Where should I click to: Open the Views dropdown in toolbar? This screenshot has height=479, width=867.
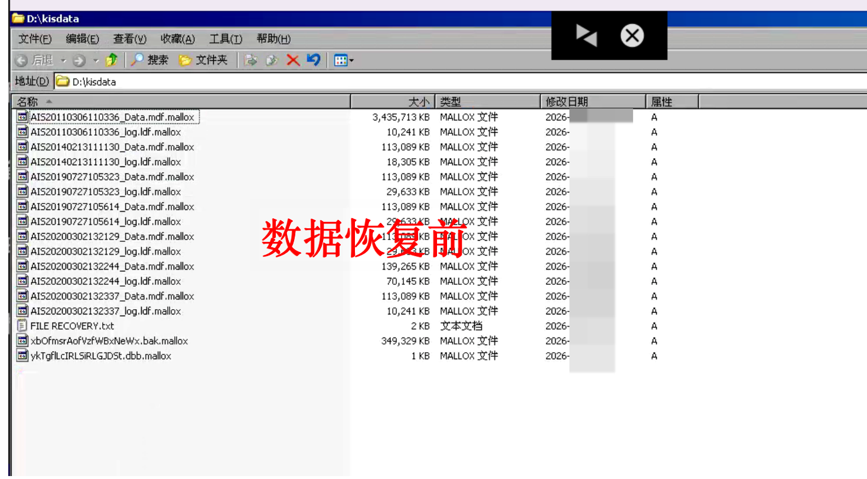[x=344, y=60]
